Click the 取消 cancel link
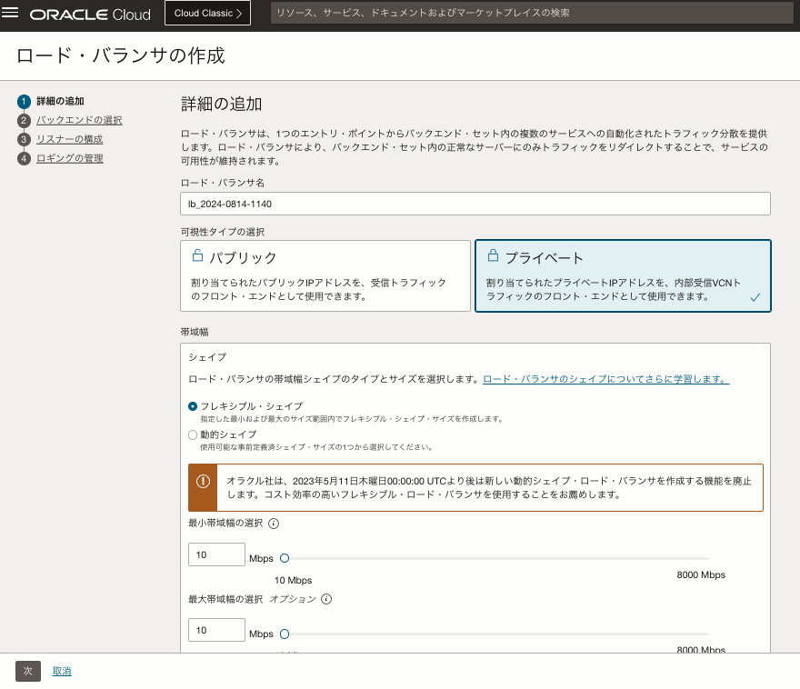The image size is (800, 689). (x=62, y=671)
